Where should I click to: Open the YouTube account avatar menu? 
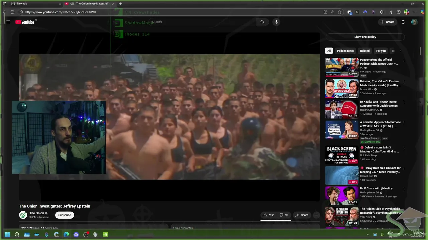coord(414,22)
